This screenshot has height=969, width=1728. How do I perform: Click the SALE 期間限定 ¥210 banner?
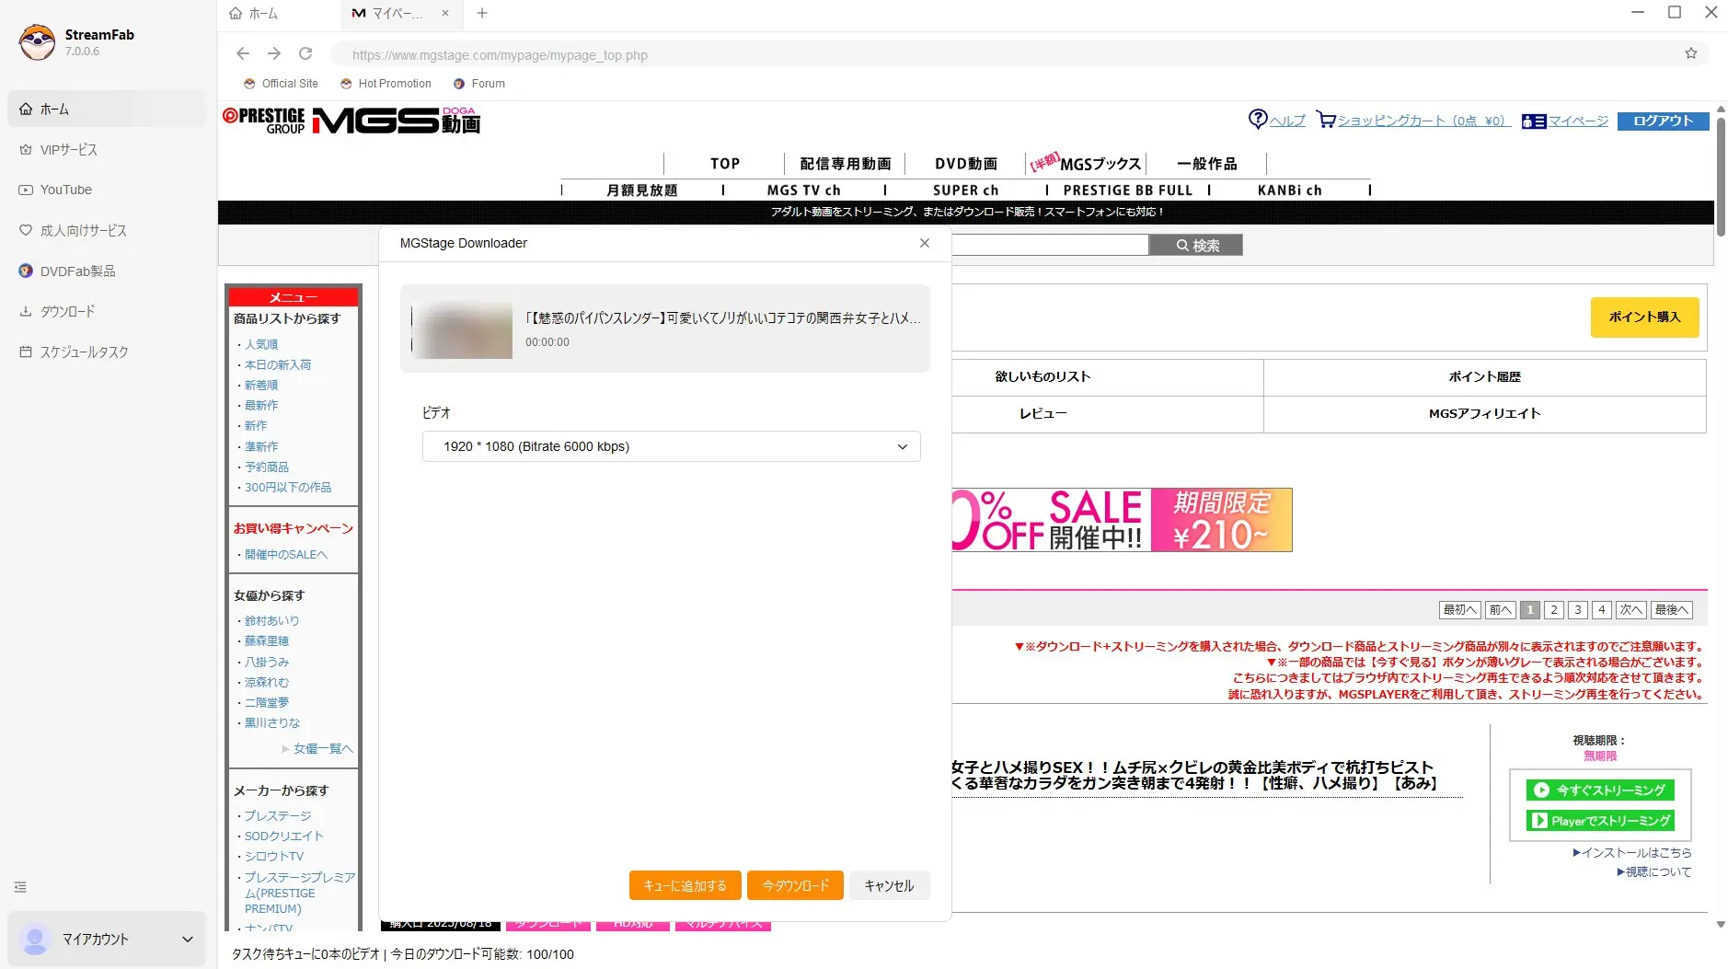click(x=1122, y=520)
